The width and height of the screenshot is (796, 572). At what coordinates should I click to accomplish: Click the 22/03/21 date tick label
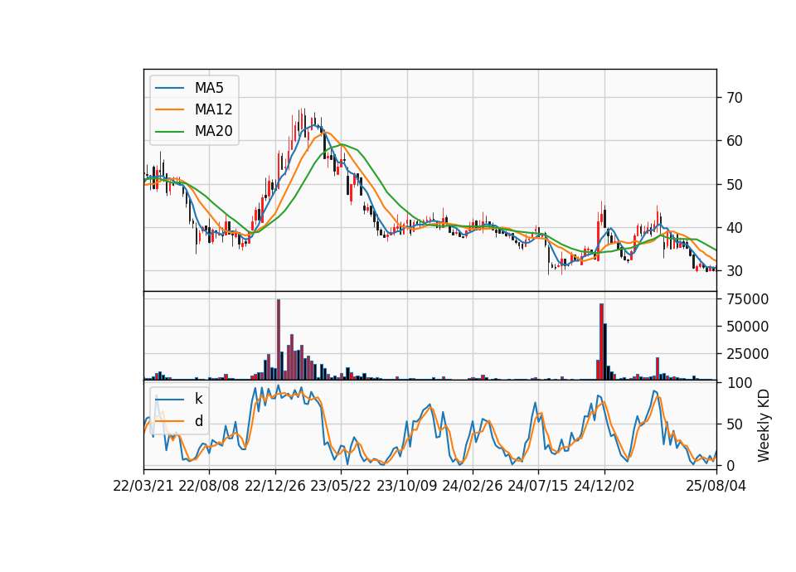pos(143,486)
